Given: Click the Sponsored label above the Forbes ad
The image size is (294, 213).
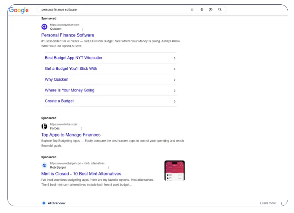Looking at the screenshot, I should [x=49, y=118].
